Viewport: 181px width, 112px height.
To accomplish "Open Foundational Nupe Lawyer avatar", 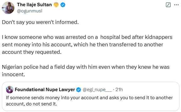I will point(10,90).
